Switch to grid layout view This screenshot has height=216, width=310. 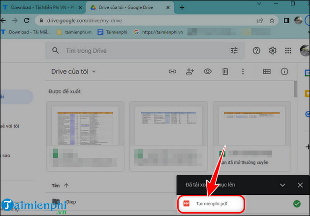(x=267, y=71)
